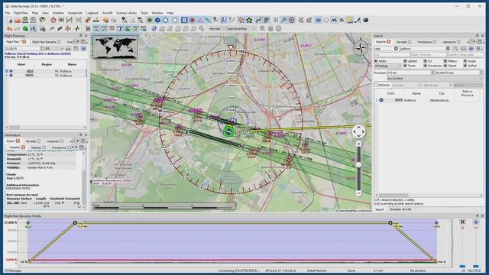Toggle the yellow star userpoints icon
The height and width of the screenshot is (275, 489).
click(x=249, y=21)
